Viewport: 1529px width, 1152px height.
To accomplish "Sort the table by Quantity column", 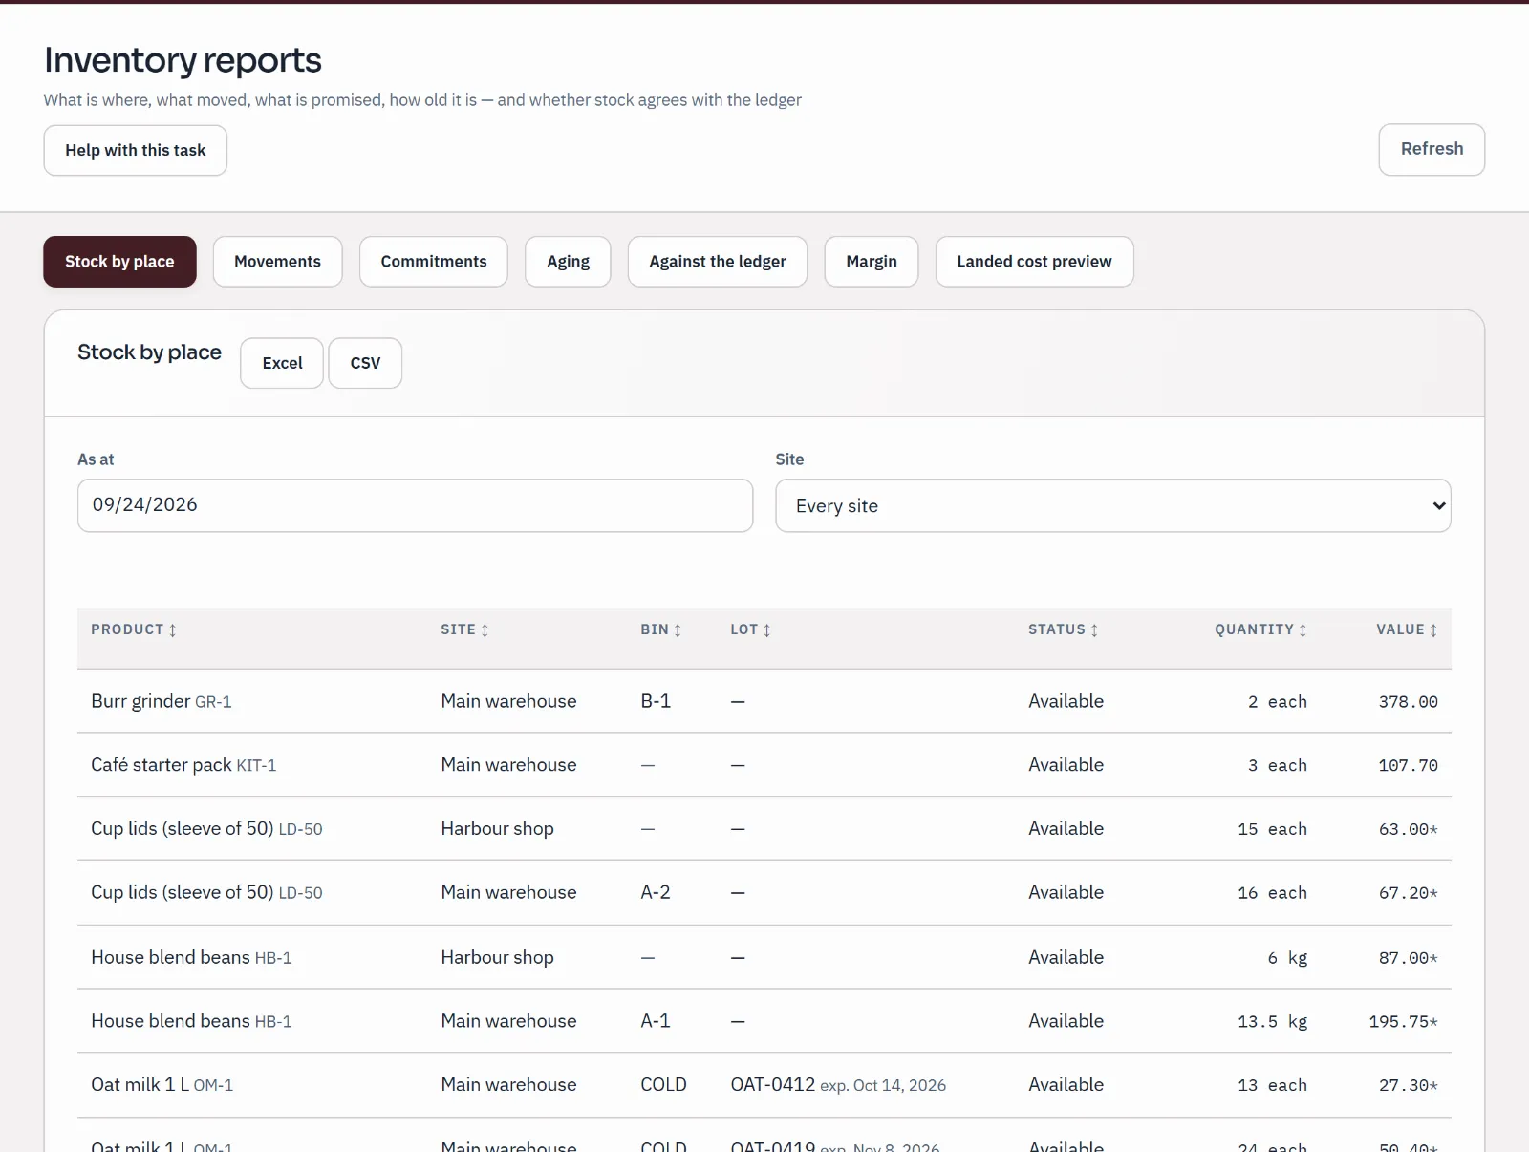I will 1260,629.
